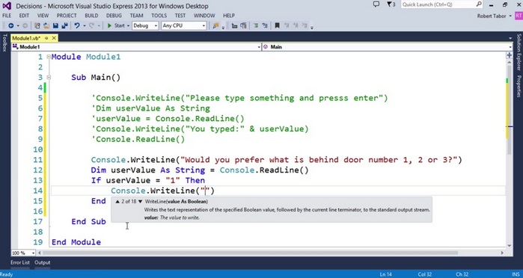
Task: Click the grayed-out Redo arrow icon
Action: click(x=92, y=25)
